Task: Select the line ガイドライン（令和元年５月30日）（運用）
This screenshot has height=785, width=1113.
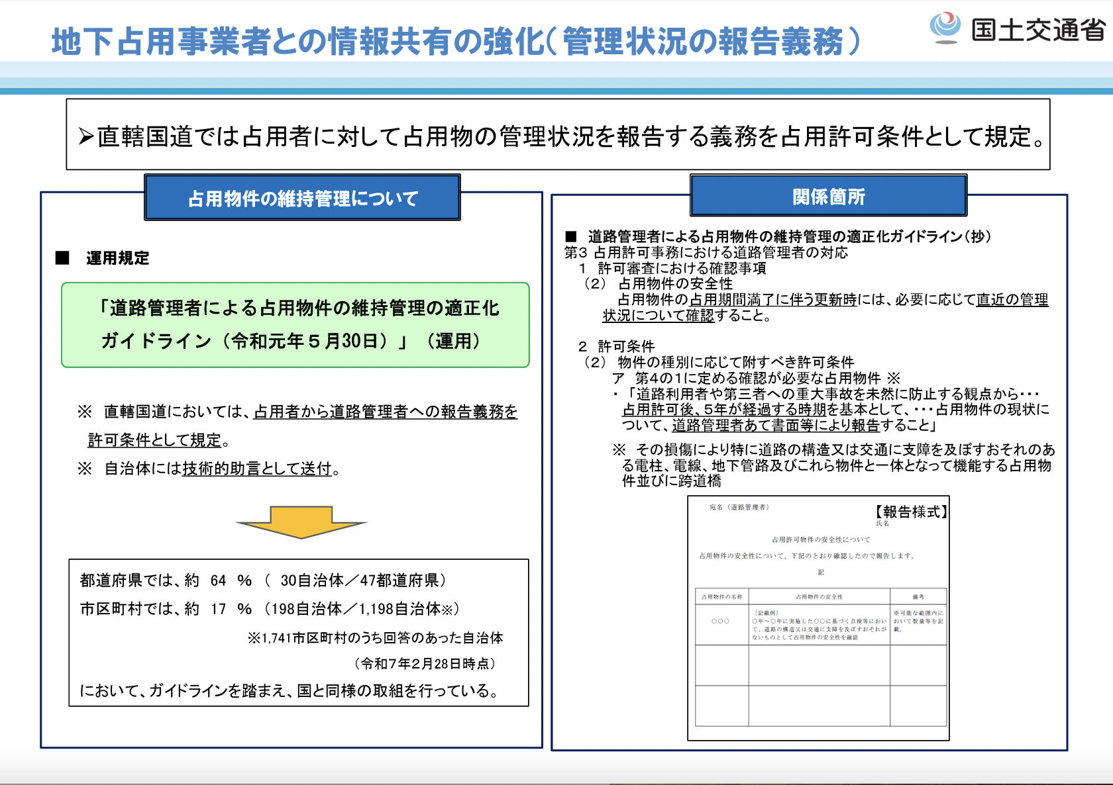Action: pyautogui.click(x=291, y=341)
